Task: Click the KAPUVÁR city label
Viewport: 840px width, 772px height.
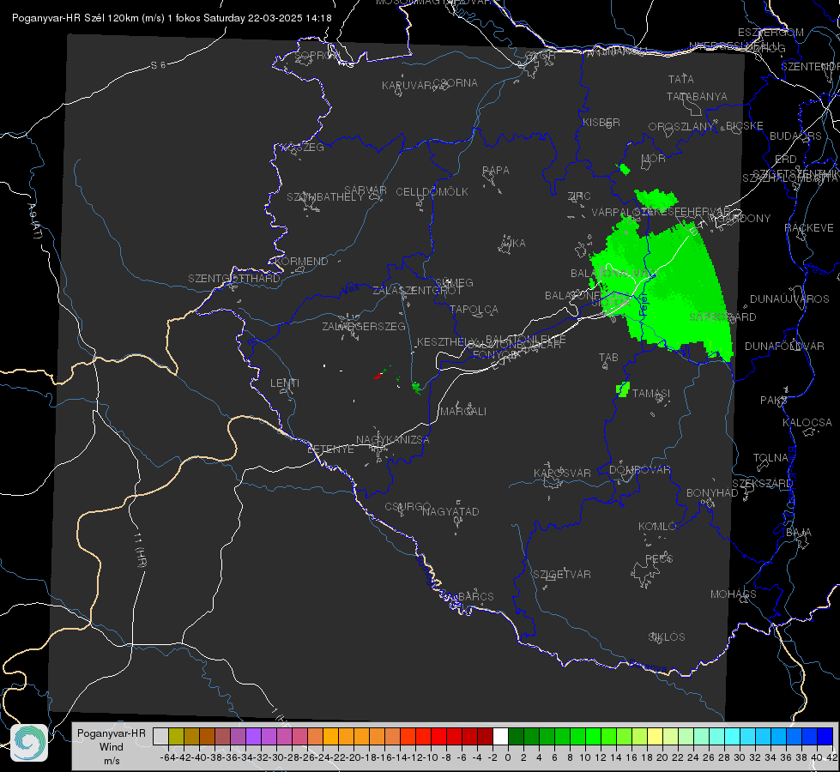Action: tap(408, 86)
